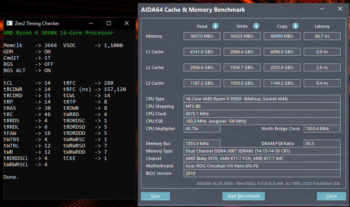The width and height of the screenshot is (350, 207).
Task: Click the Memory Bus 1833.4 MHz field
Action: pyautogui.click(x=202, y=143)
